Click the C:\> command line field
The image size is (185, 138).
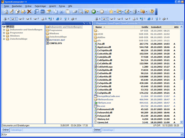click(x=91, y=135)
